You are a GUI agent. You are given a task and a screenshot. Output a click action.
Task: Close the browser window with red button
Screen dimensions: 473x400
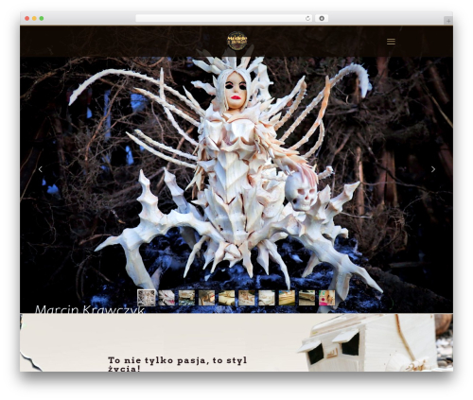27,18
